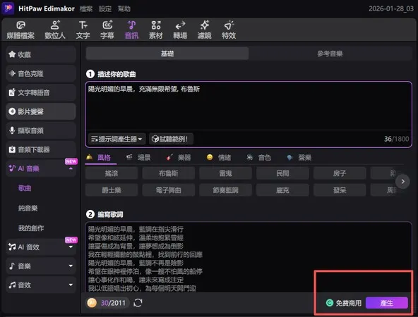Click the AI coin credits icon

tap(92, 303)
